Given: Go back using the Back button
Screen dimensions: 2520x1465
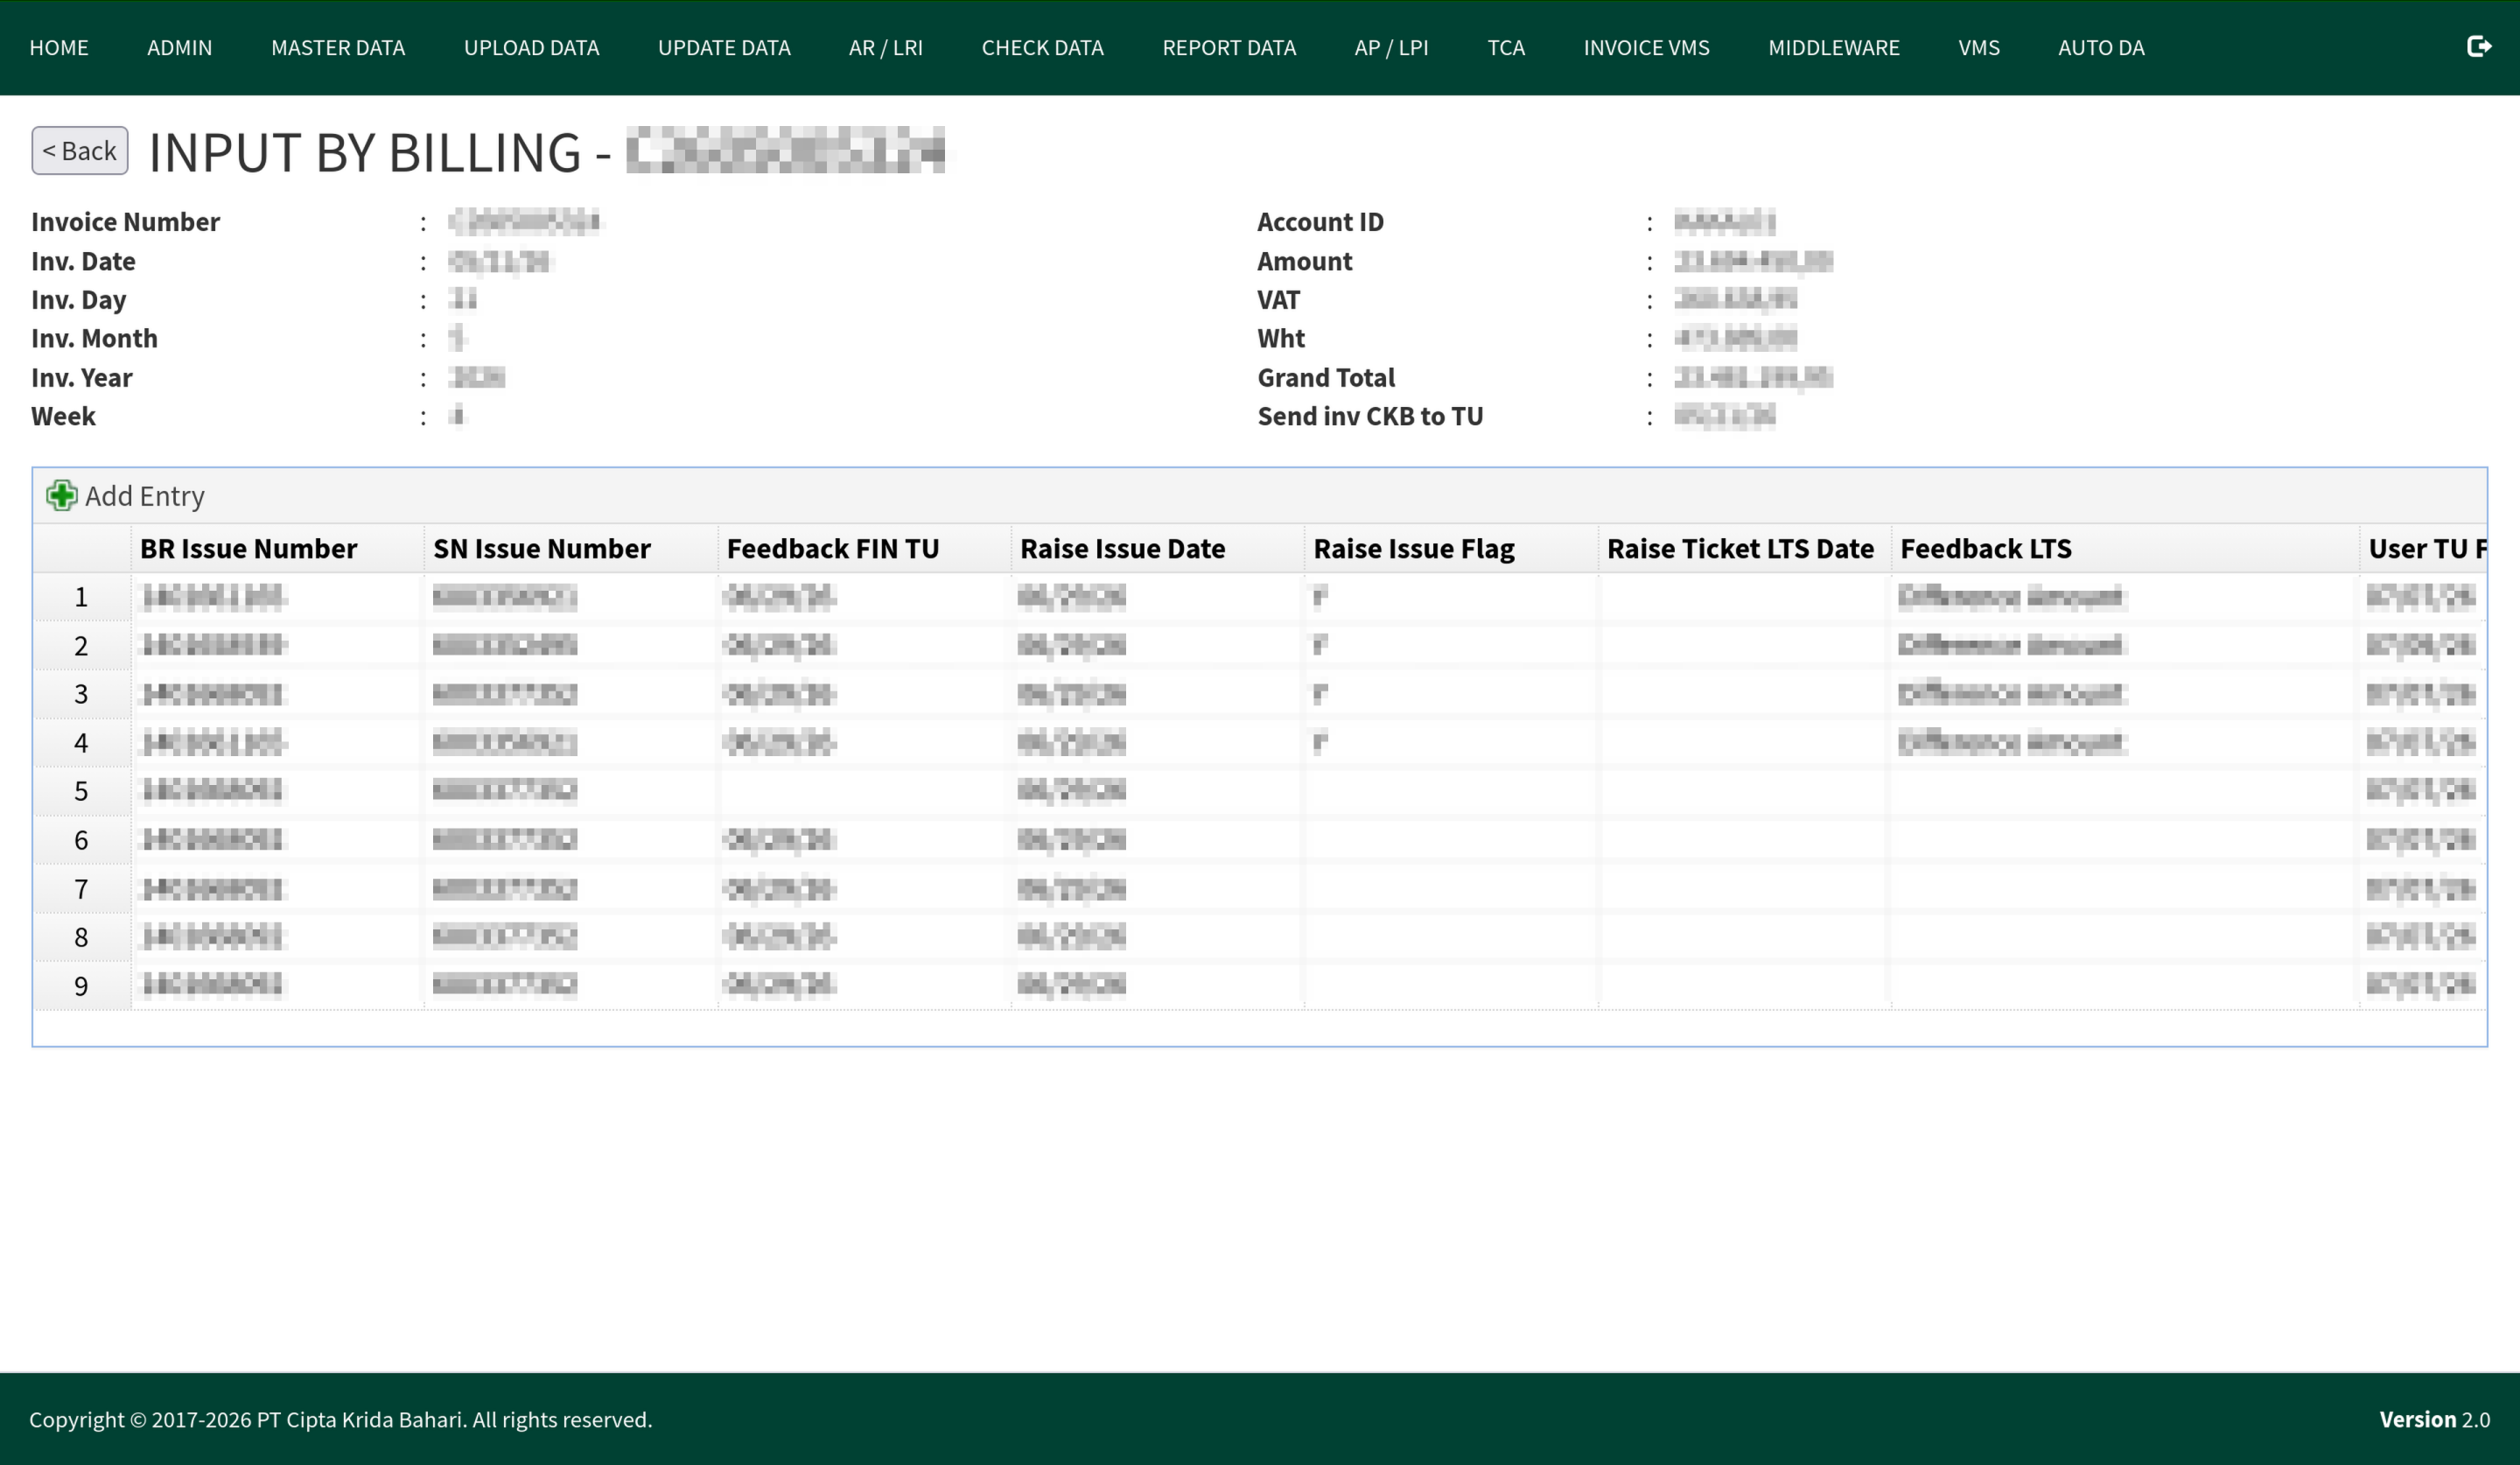Looking at the screenshot, I should tap(80, 151).
